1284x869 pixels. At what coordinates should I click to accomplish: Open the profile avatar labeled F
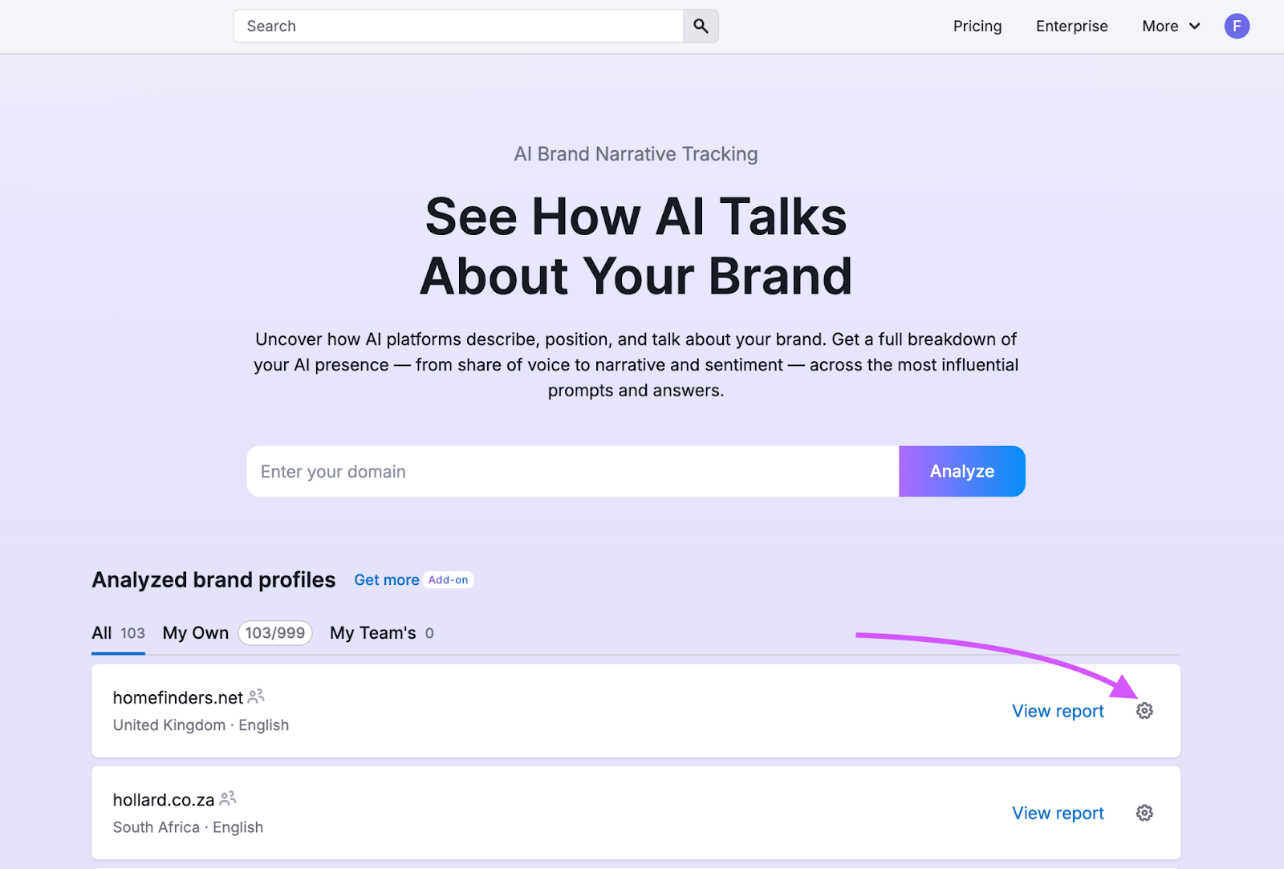[x=1237, y=26]
